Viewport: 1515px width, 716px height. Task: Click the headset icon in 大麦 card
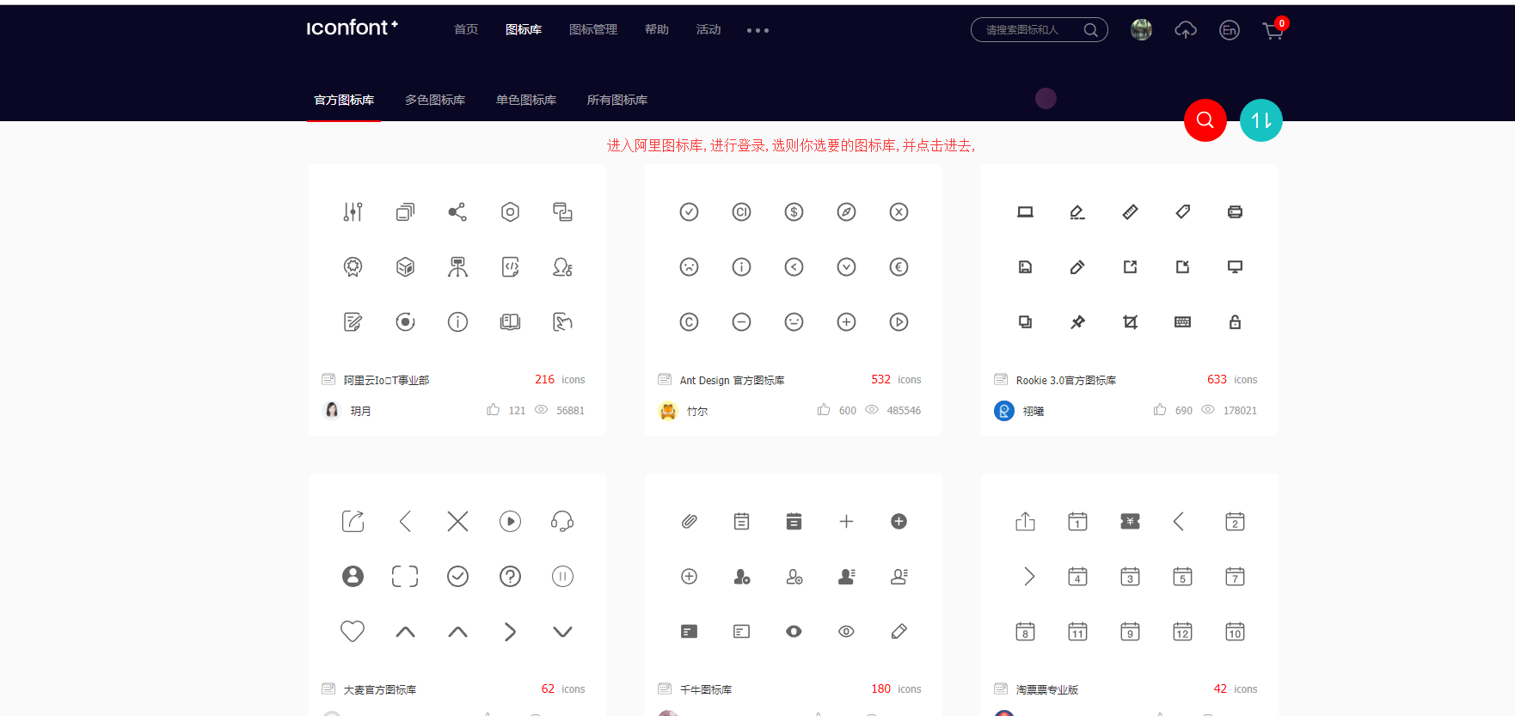point(562,521)
